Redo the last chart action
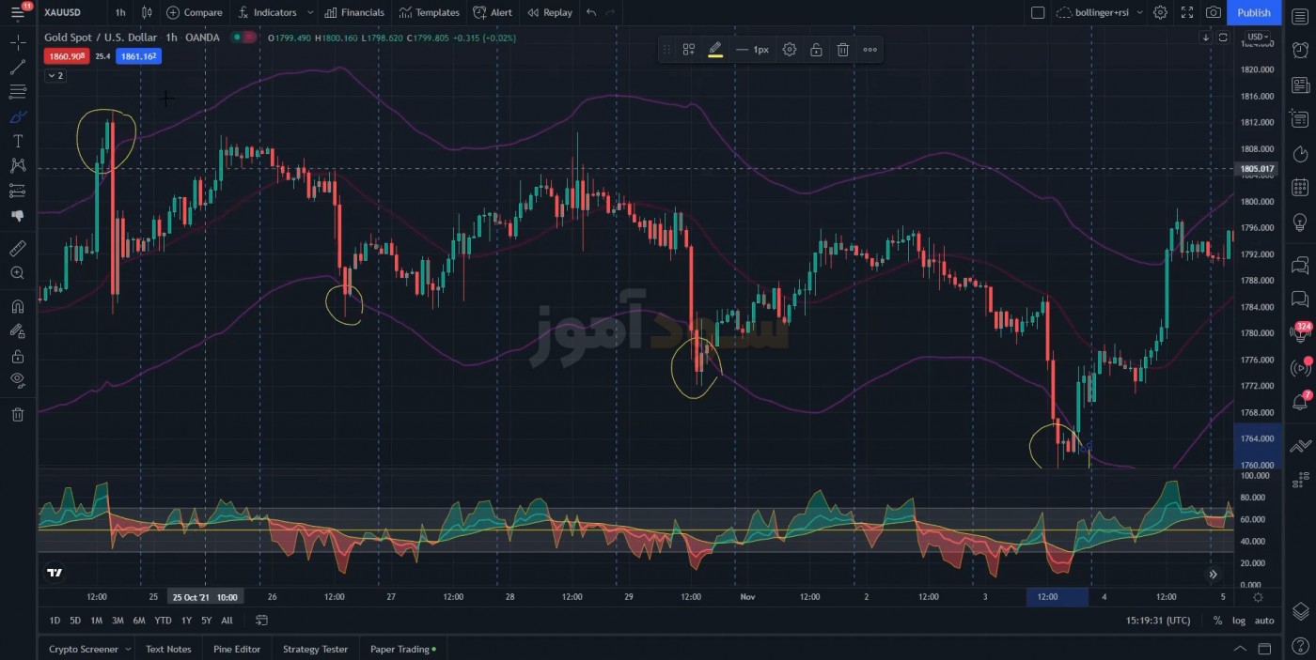Image resolution: width=1316 pixels, height=660 pixels. pos(611,12)
